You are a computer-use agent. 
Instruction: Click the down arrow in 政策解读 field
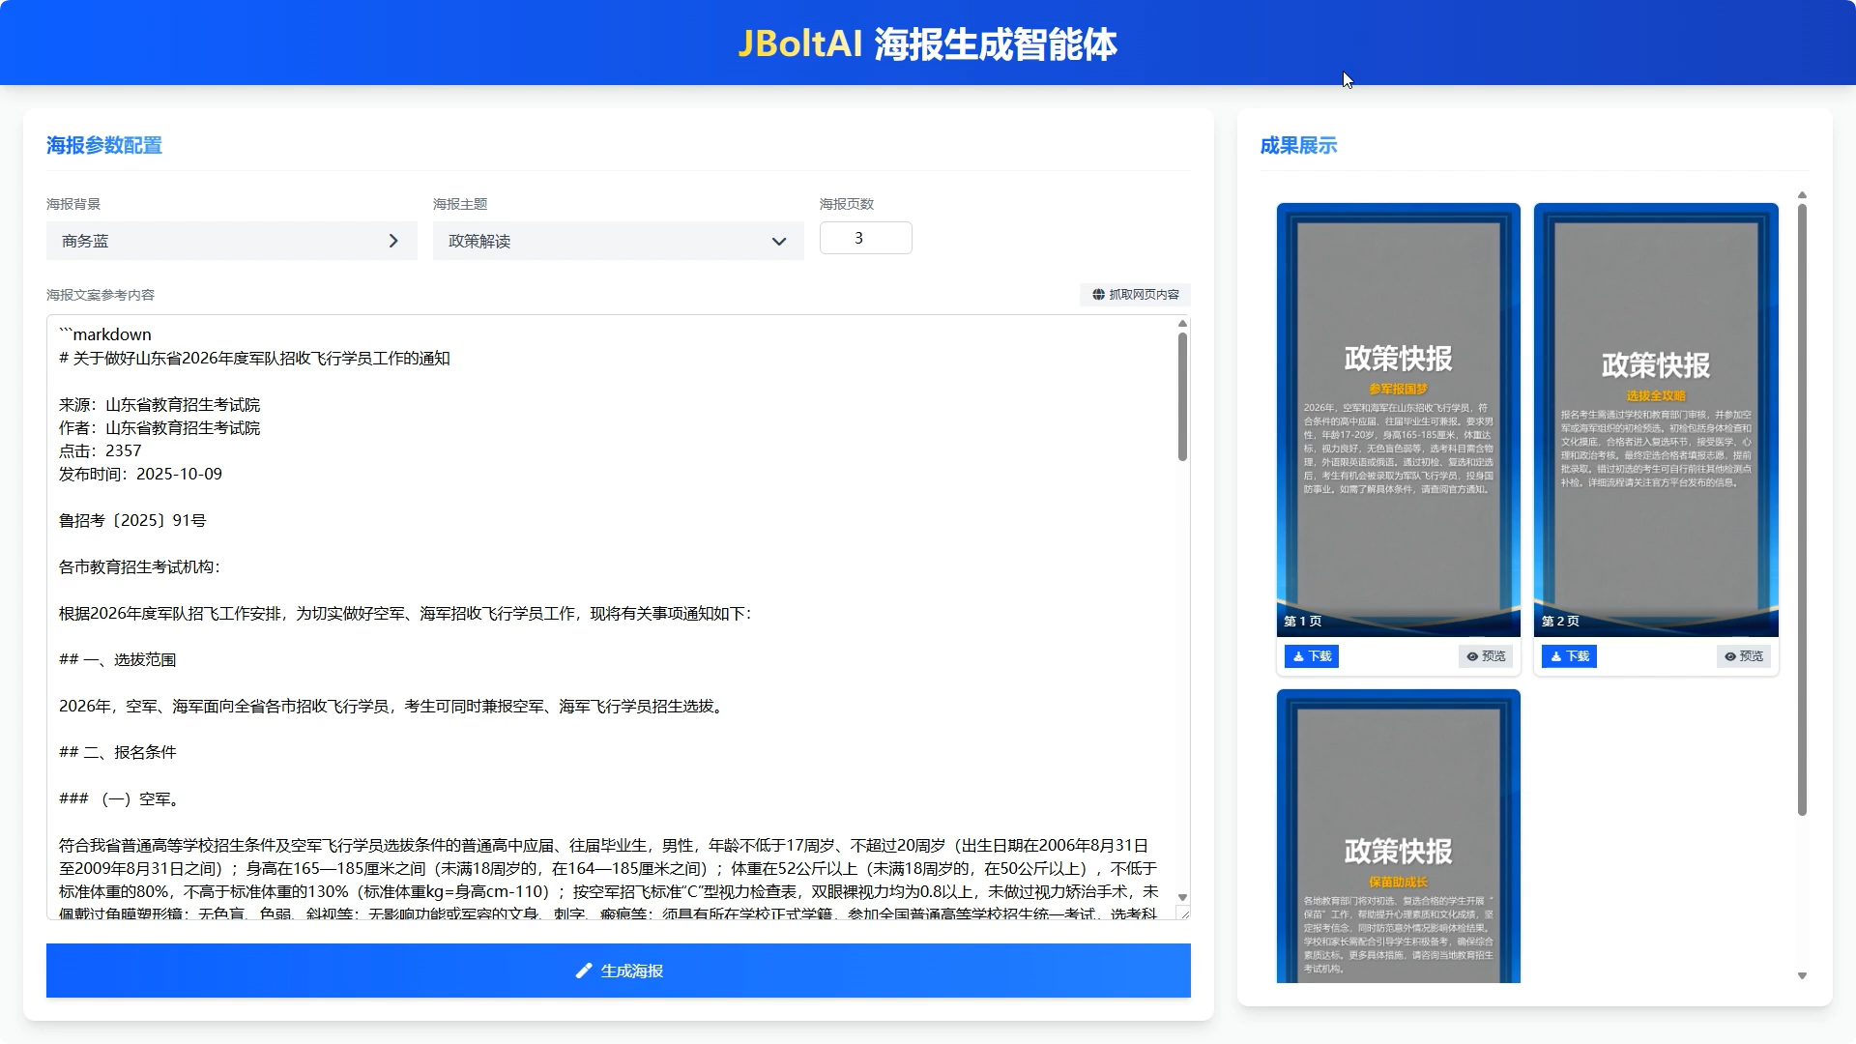(779, 242)
